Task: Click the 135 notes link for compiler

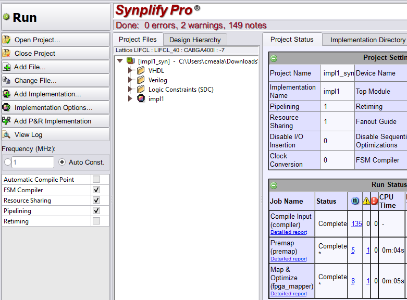Action: tap(356, 224)
